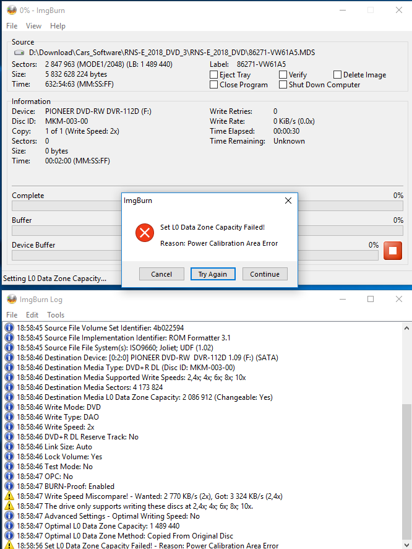Click Continue in the error dialog

[265, 274]
